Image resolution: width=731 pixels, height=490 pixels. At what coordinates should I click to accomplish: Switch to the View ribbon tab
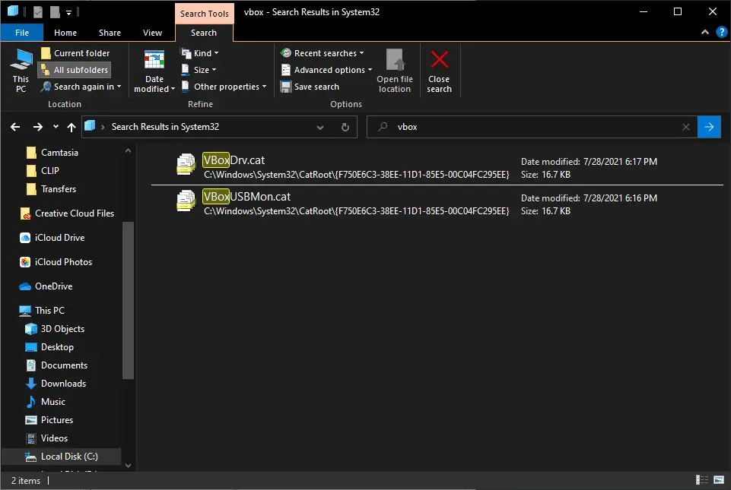[x=152, y=33]
